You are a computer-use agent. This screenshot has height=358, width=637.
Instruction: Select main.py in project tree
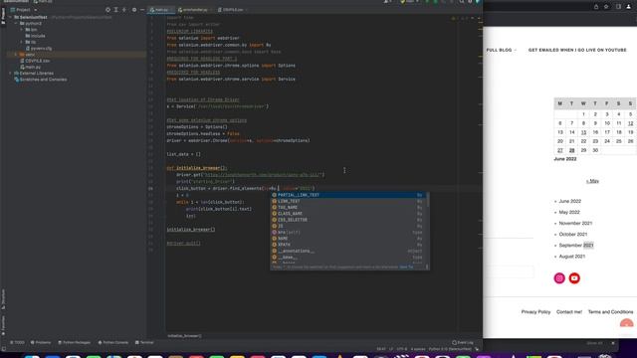[x=31, y=67]
